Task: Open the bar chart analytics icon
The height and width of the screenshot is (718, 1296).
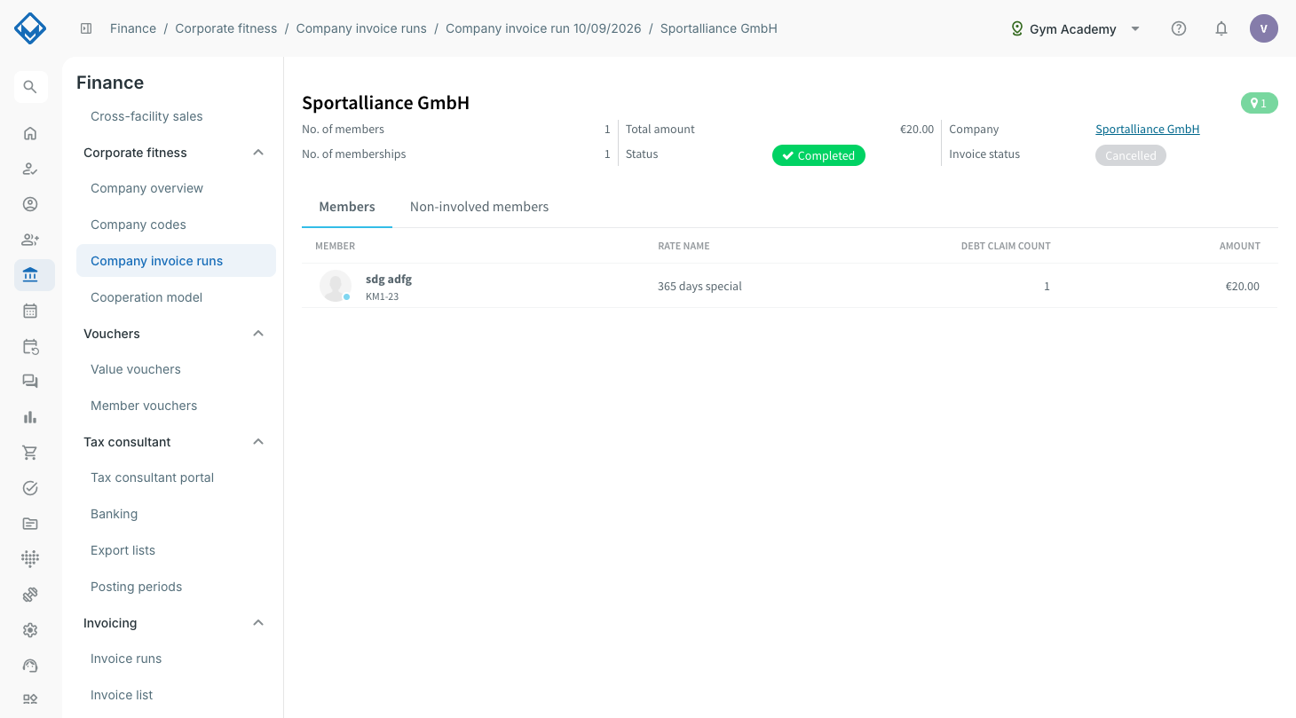Action: tap(30, 417)
